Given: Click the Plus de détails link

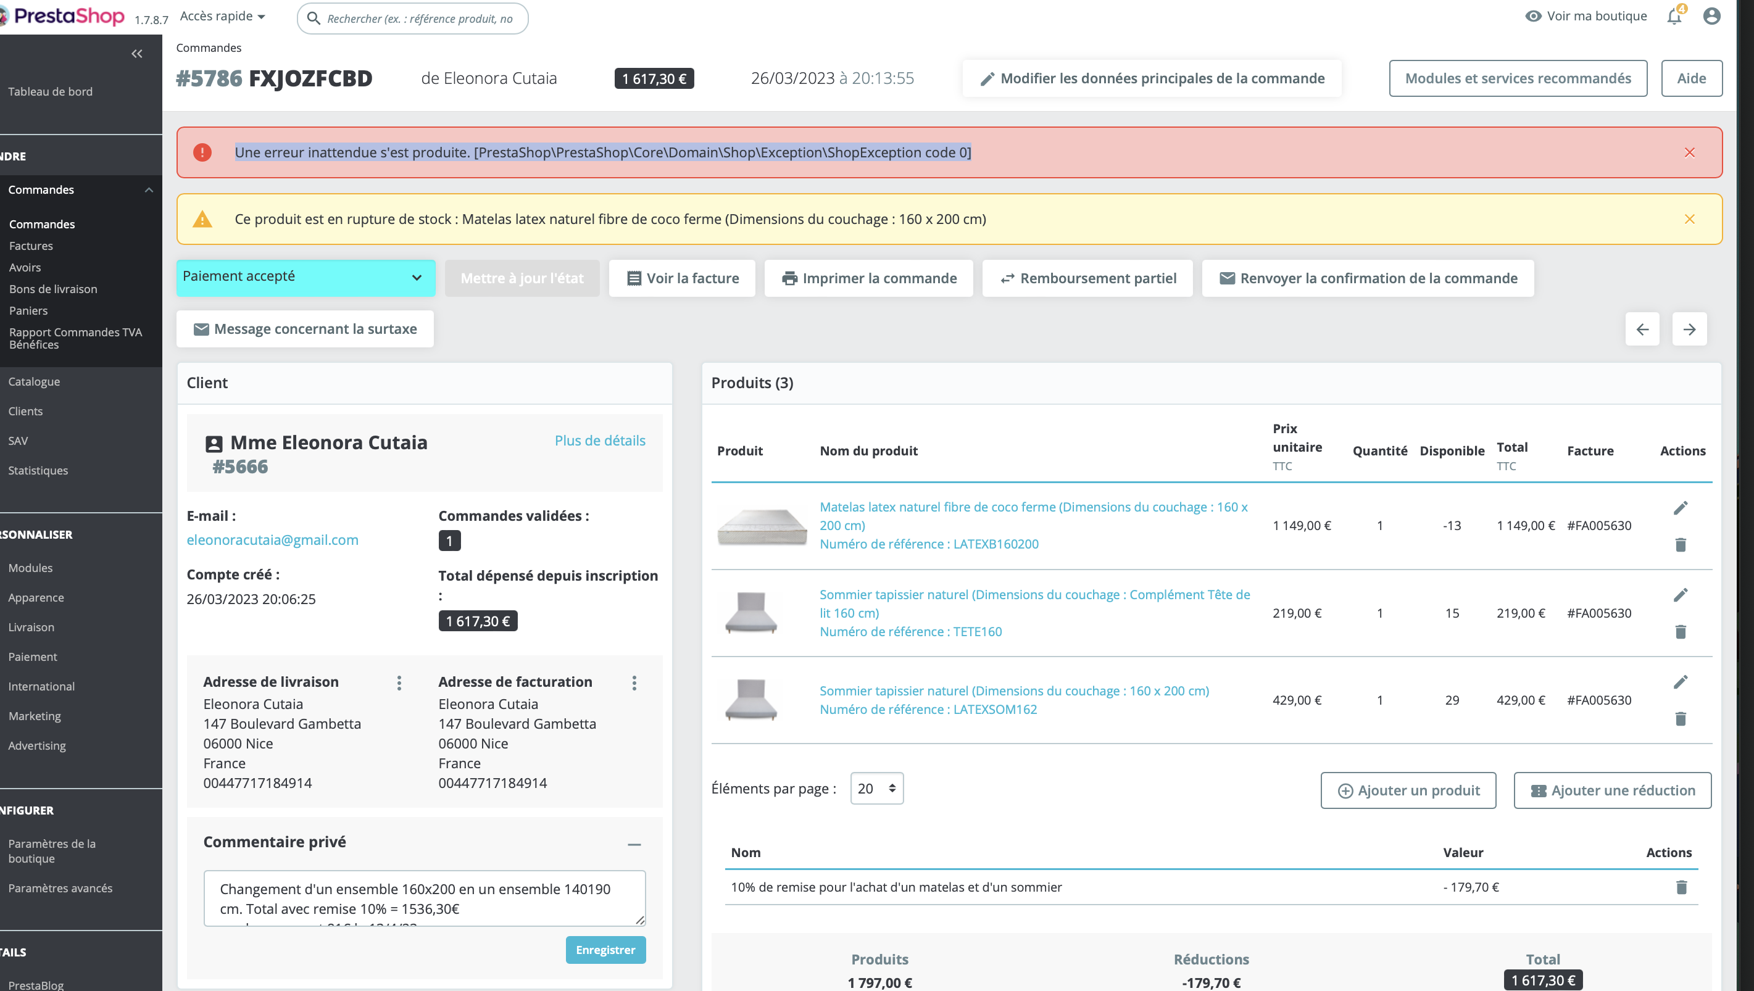Looking at the screenshot, I should (599, 441).
